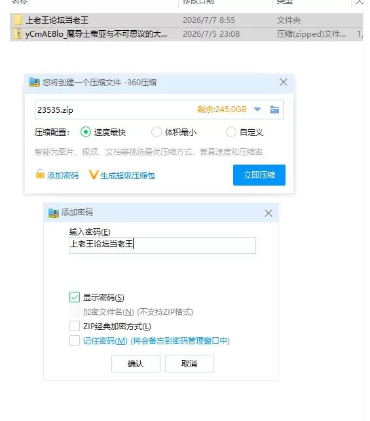Click the browse folder icon in archive path field
The image size is (370, 421).
click(x=274, y=110)
